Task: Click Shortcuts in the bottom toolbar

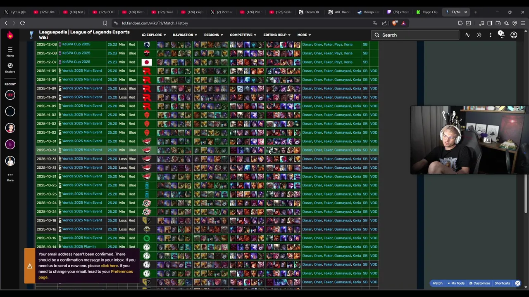Action: coord(502,283)
